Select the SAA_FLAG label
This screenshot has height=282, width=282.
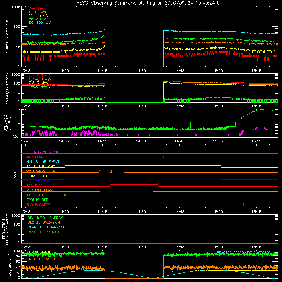[x=35, y=185]
